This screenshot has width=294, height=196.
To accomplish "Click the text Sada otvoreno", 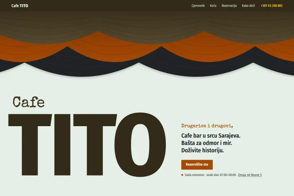I will pos(194,175).
